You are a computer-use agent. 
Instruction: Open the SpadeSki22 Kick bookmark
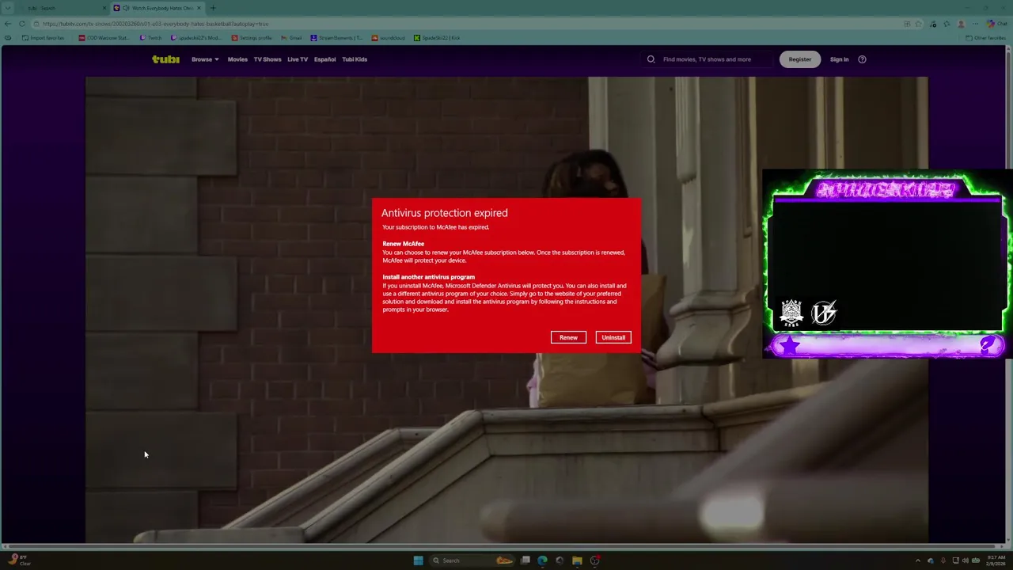click(x=437, y=38)
